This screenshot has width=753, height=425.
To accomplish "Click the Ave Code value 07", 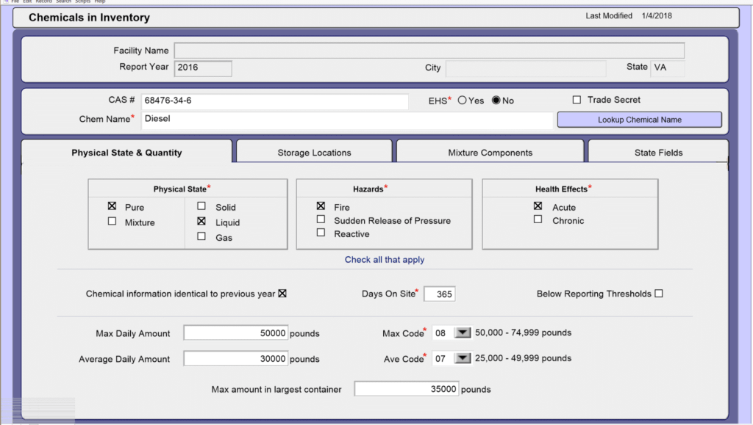I will (440, 358).
